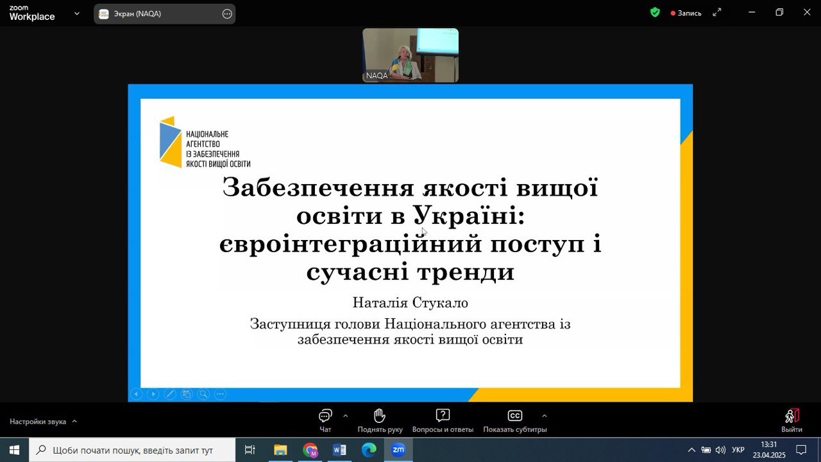The image size is (821, 462).
Task: Click the green encryption shield icon
Action: pos(655,12)
